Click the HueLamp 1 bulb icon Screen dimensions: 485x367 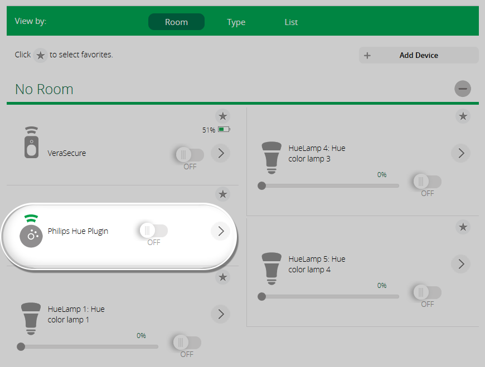tap(31, 319)
